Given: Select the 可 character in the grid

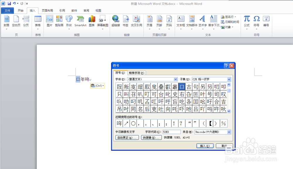Looking at the screenshot, I should 154,94.
